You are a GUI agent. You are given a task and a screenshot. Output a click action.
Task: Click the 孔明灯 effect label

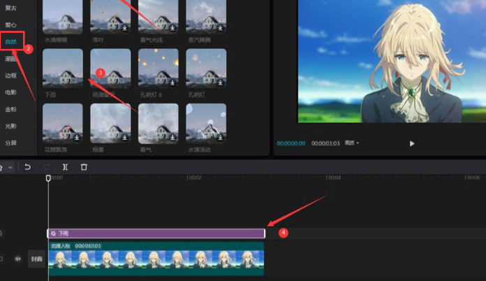click(196, 94)
